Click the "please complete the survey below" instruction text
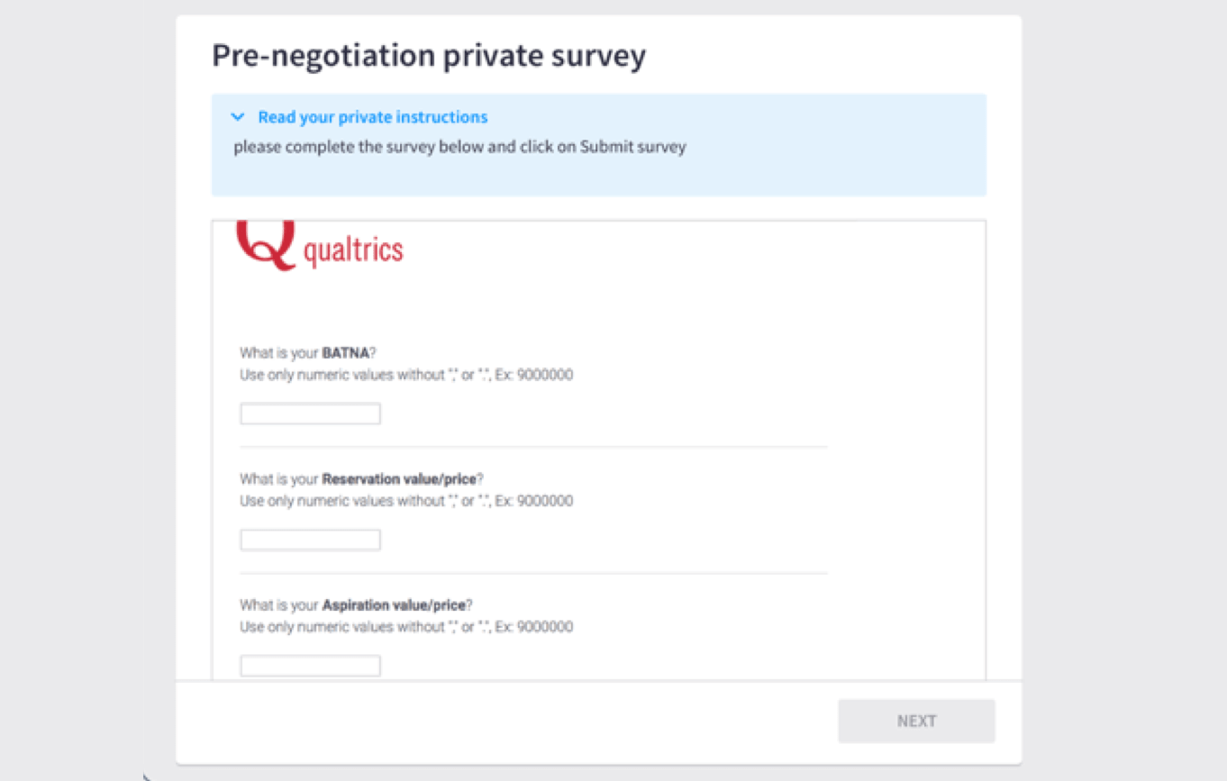Image resolution: width=1227 pixels, height=781 pixels. (x=459, y=146)
